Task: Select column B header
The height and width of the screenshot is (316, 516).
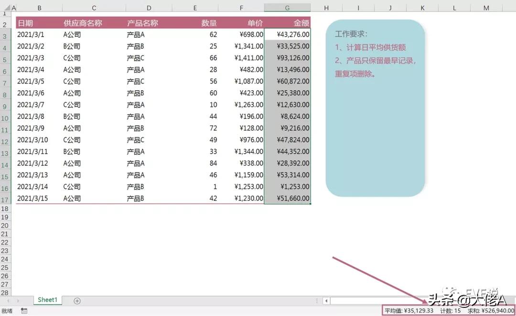Action: (39, 8)
